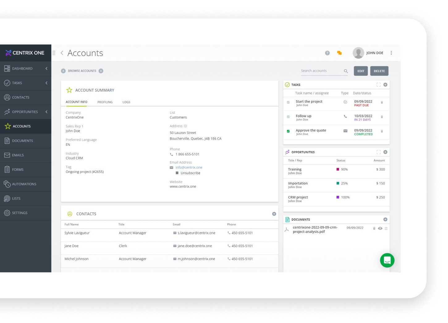This screenshot has height=323, width=448.
Task: Open the Logs tab in Account Summary
Action: [x=126, y=102]
